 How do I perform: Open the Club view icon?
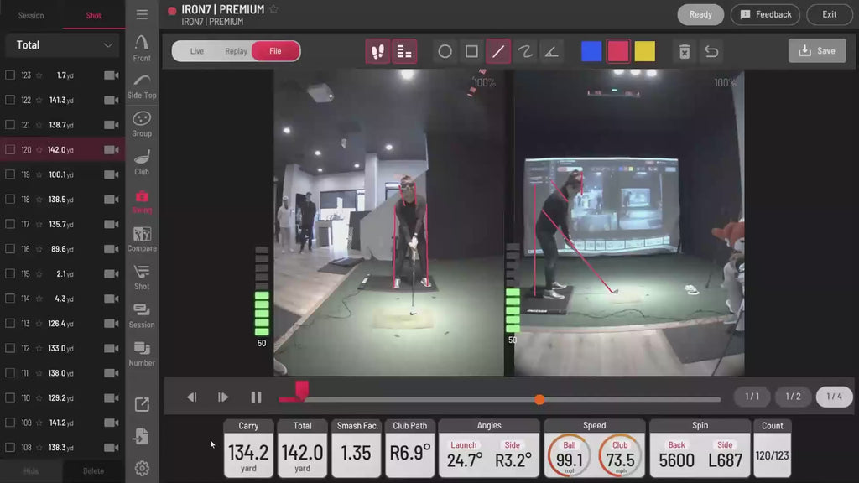142,163
